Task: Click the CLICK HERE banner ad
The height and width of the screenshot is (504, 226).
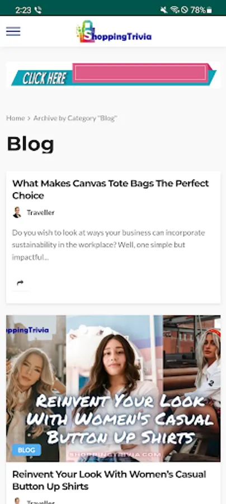Action: 114,75
